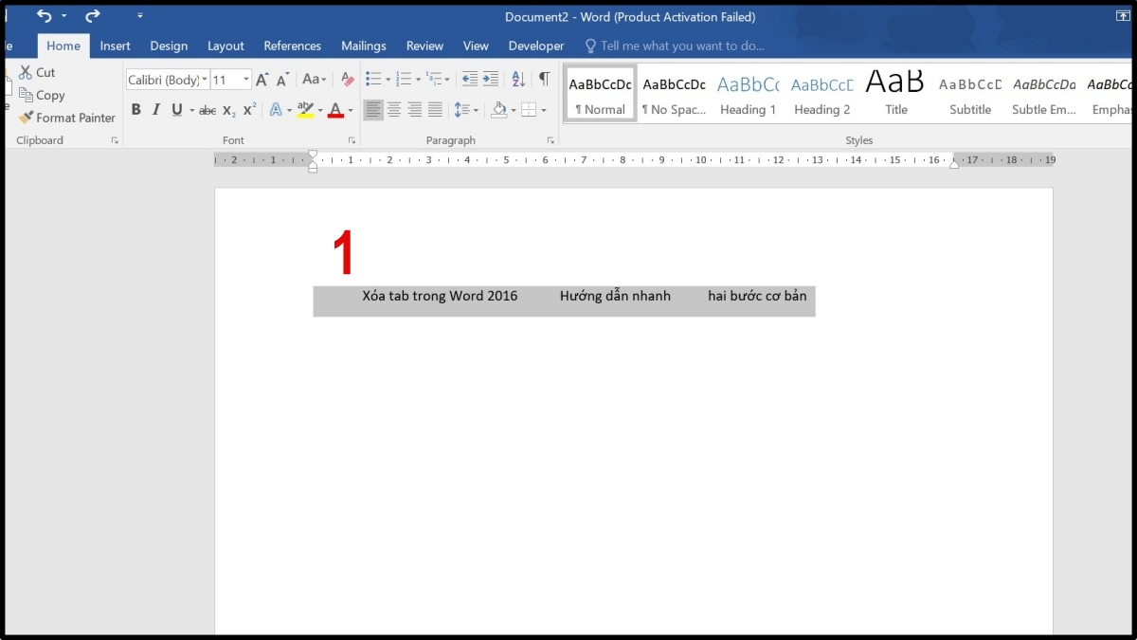Click the Copy command
The image size is (1137, 640).
coord(42,95)
